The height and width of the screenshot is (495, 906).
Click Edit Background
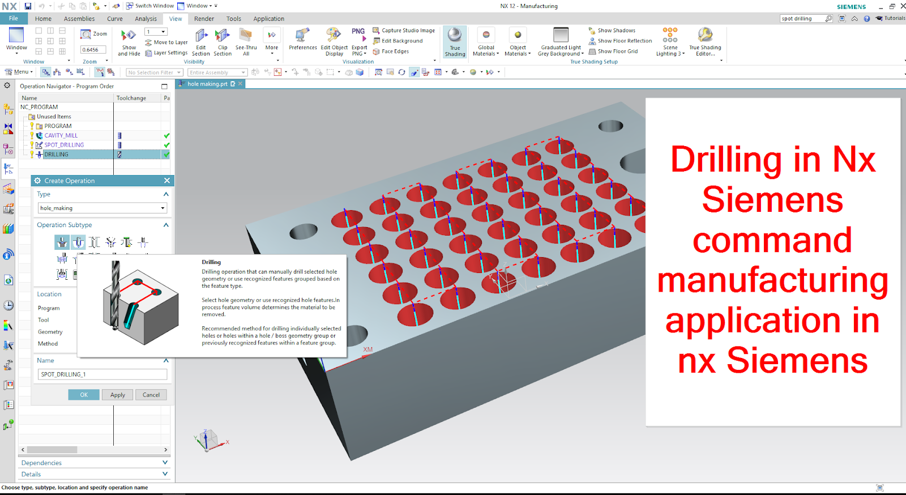pyautogui.click(x=398, y=41)
